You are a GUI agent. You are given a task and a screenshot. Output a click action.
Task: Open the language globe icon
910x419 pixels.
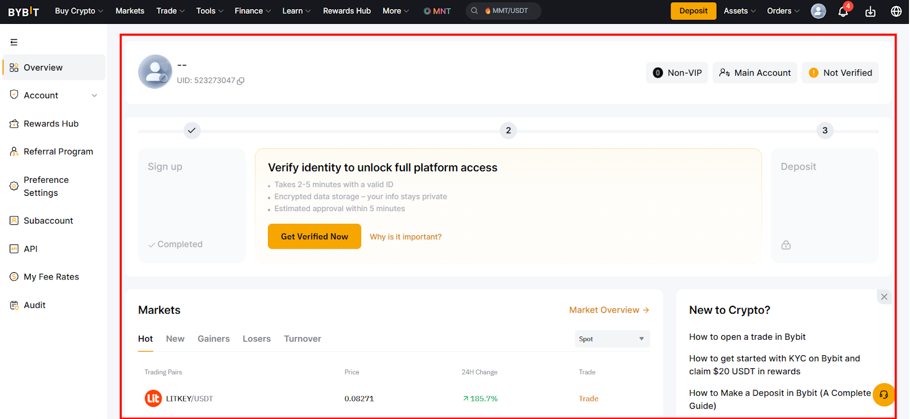(x=896, y=11)
